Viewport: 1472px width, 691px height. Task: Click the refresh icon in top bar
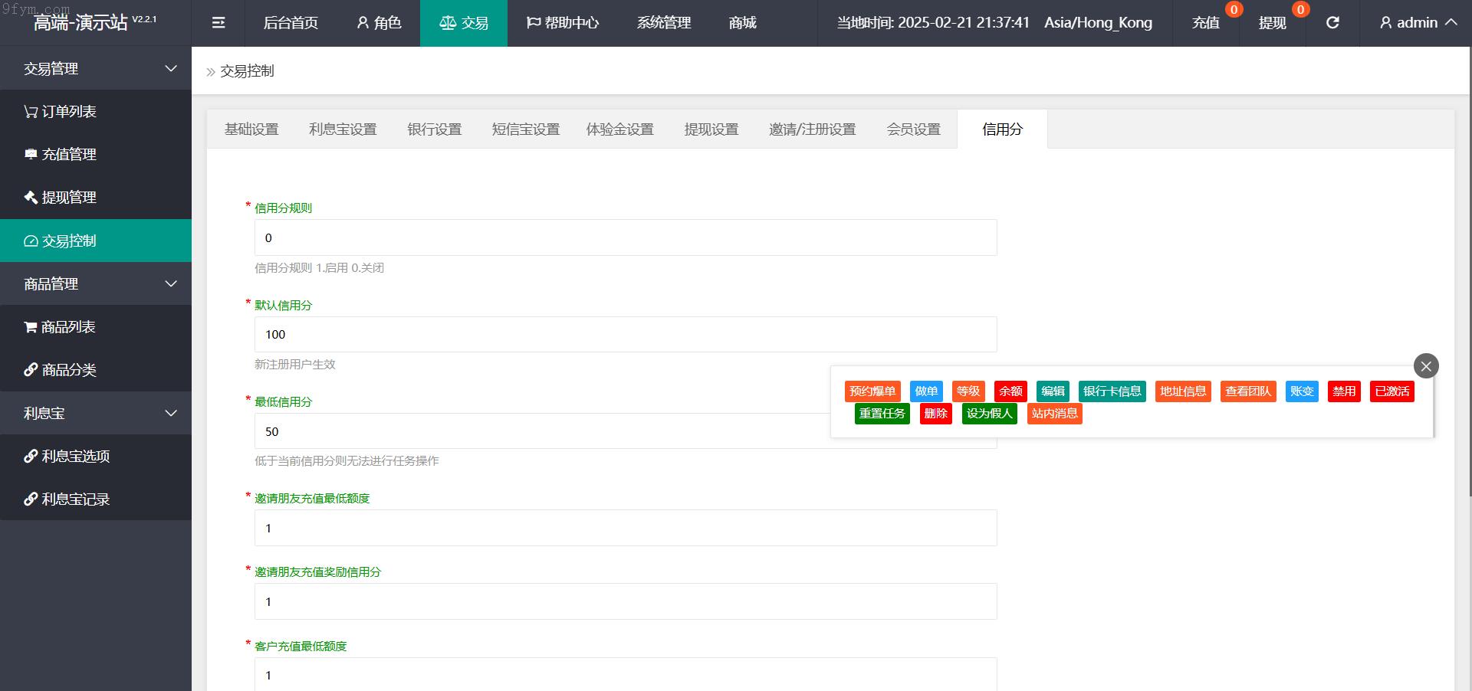click(x=1332, y=23)
